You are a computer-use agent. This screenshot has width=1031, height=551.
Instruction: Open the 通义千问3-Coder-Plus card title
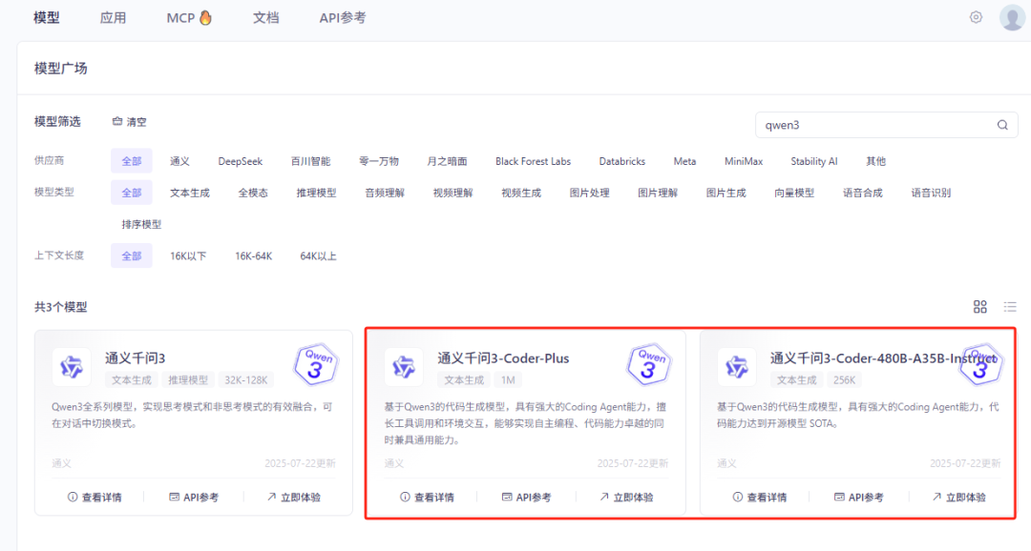504,357
